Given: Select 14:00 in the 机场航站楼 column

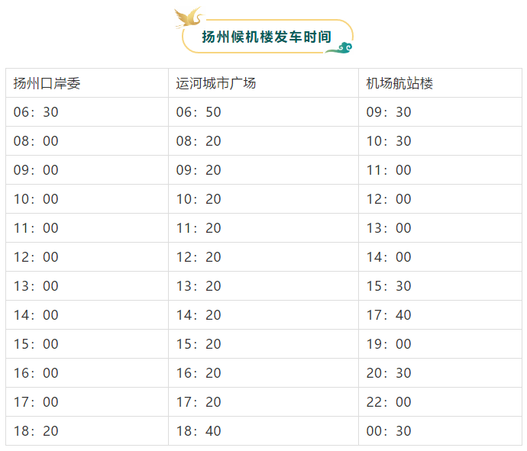Looking at the screenshot, I should tap(440, 257).
